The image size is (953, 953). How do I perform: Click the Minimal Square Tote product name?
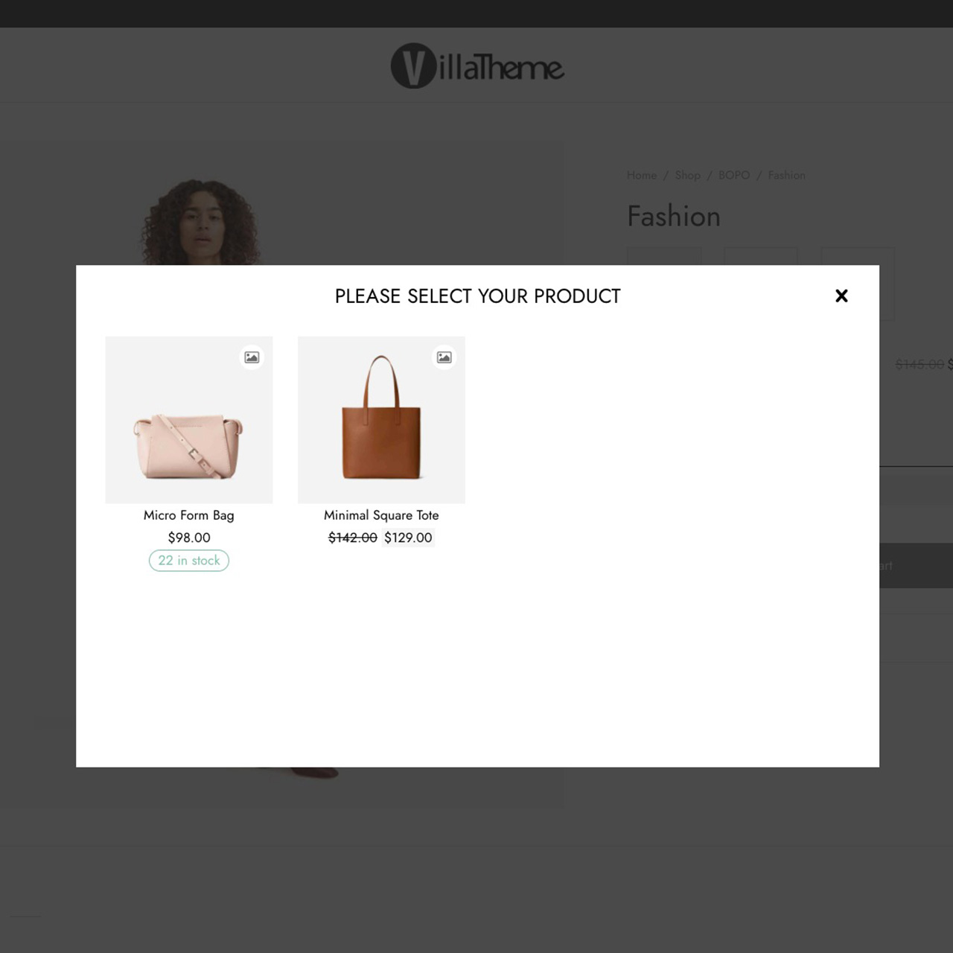[x=381, y=515]
